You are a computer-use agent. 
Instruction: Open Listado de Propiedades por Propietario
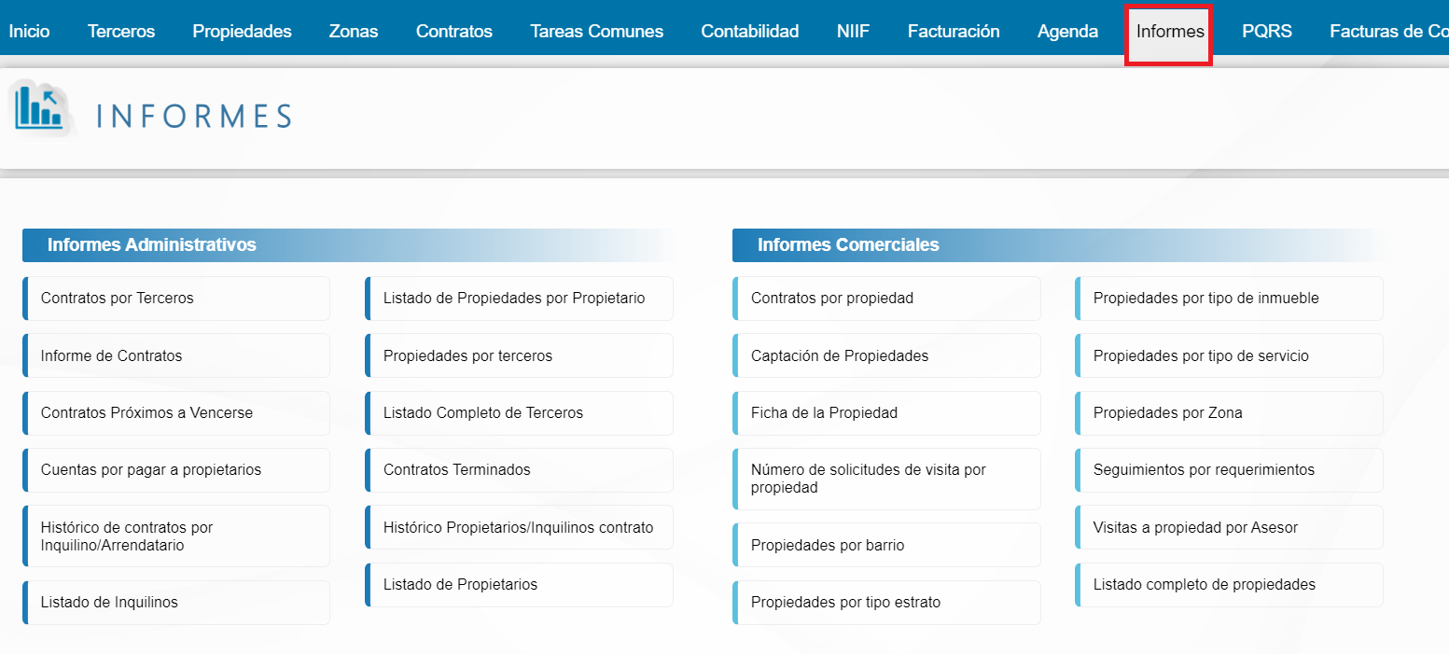519,299
